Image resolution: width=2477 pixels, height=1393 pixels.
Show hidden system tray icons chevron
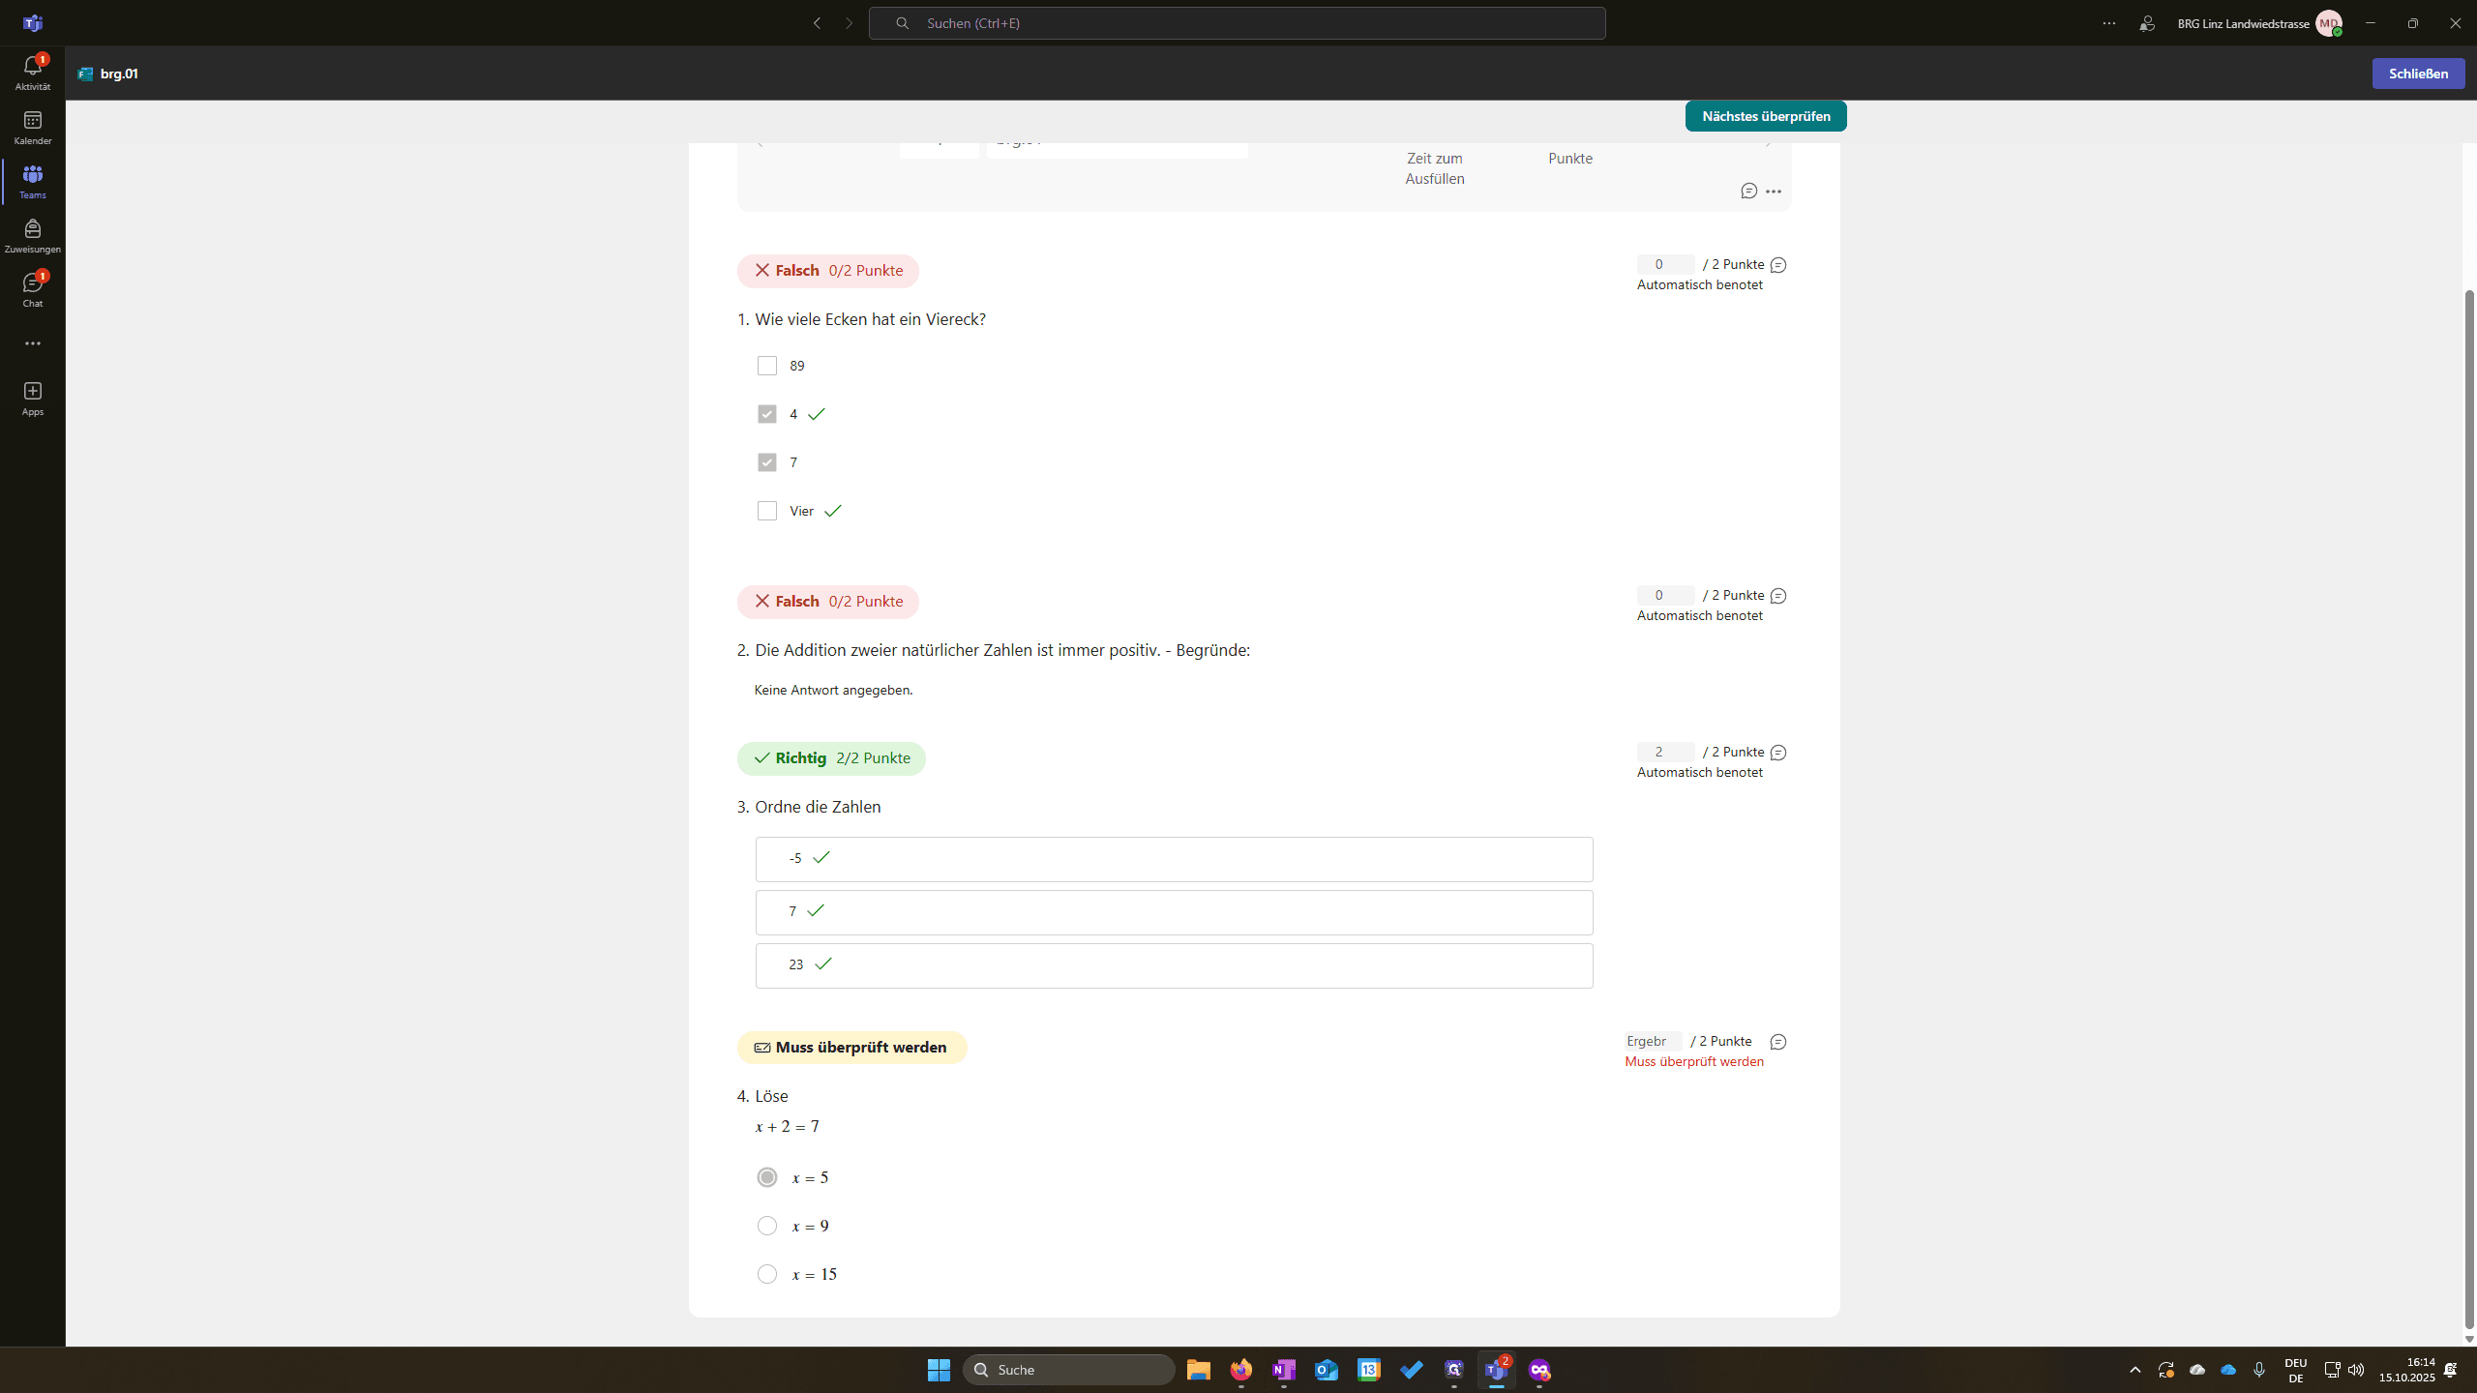click(2135, 1370)
